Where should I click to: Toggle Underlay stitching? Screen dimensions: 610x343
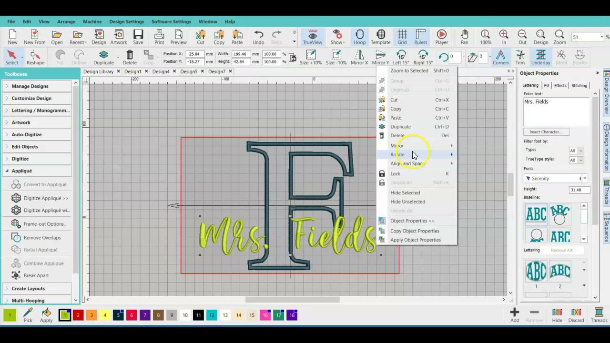[541, 58]
